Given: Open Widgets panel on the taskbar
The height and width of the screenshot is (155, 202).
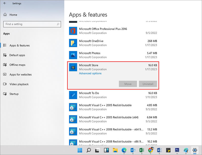Looking at the screenshot, I should [106, 150].
